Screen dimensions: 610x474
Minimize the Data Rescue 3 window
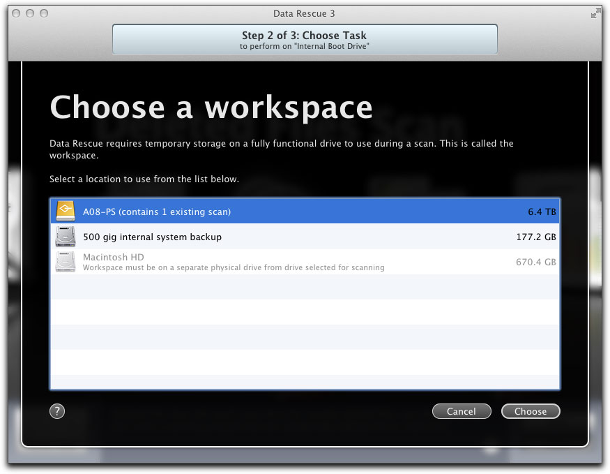[31, 13]
